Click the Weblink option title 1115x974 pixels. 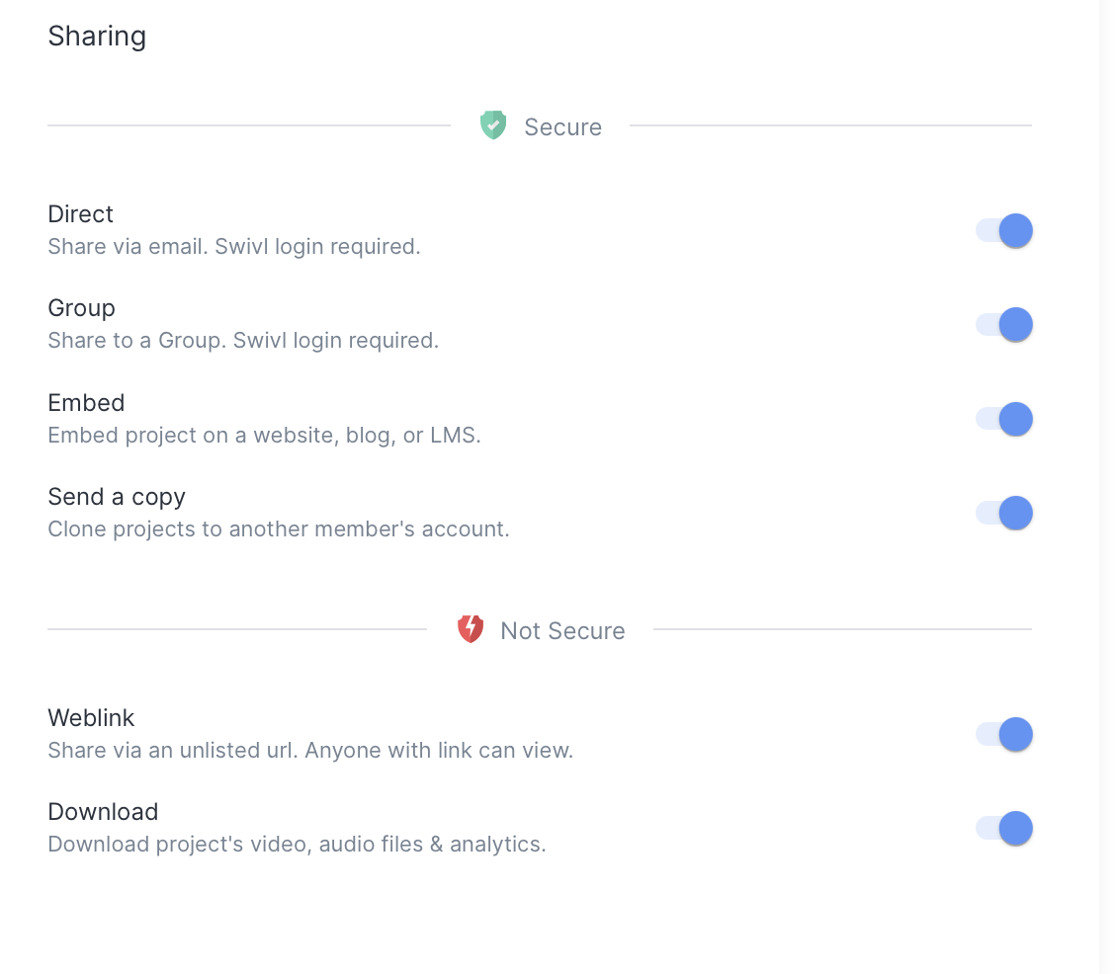click(x=91, y=718)
